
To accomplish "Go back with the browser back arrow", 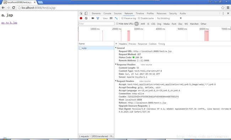I will 3,8.
